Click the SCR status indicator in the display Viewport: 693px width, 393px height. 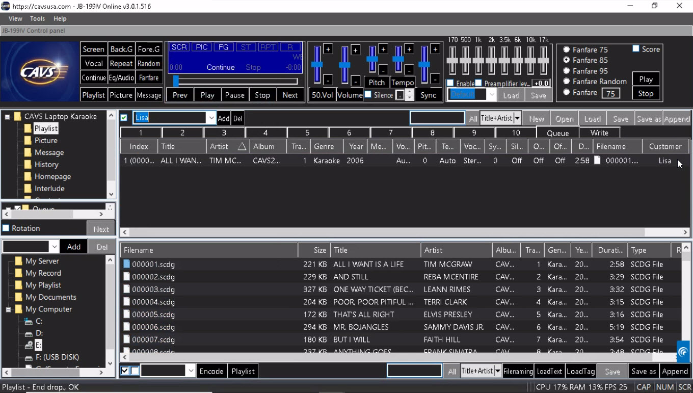point(179,47)
